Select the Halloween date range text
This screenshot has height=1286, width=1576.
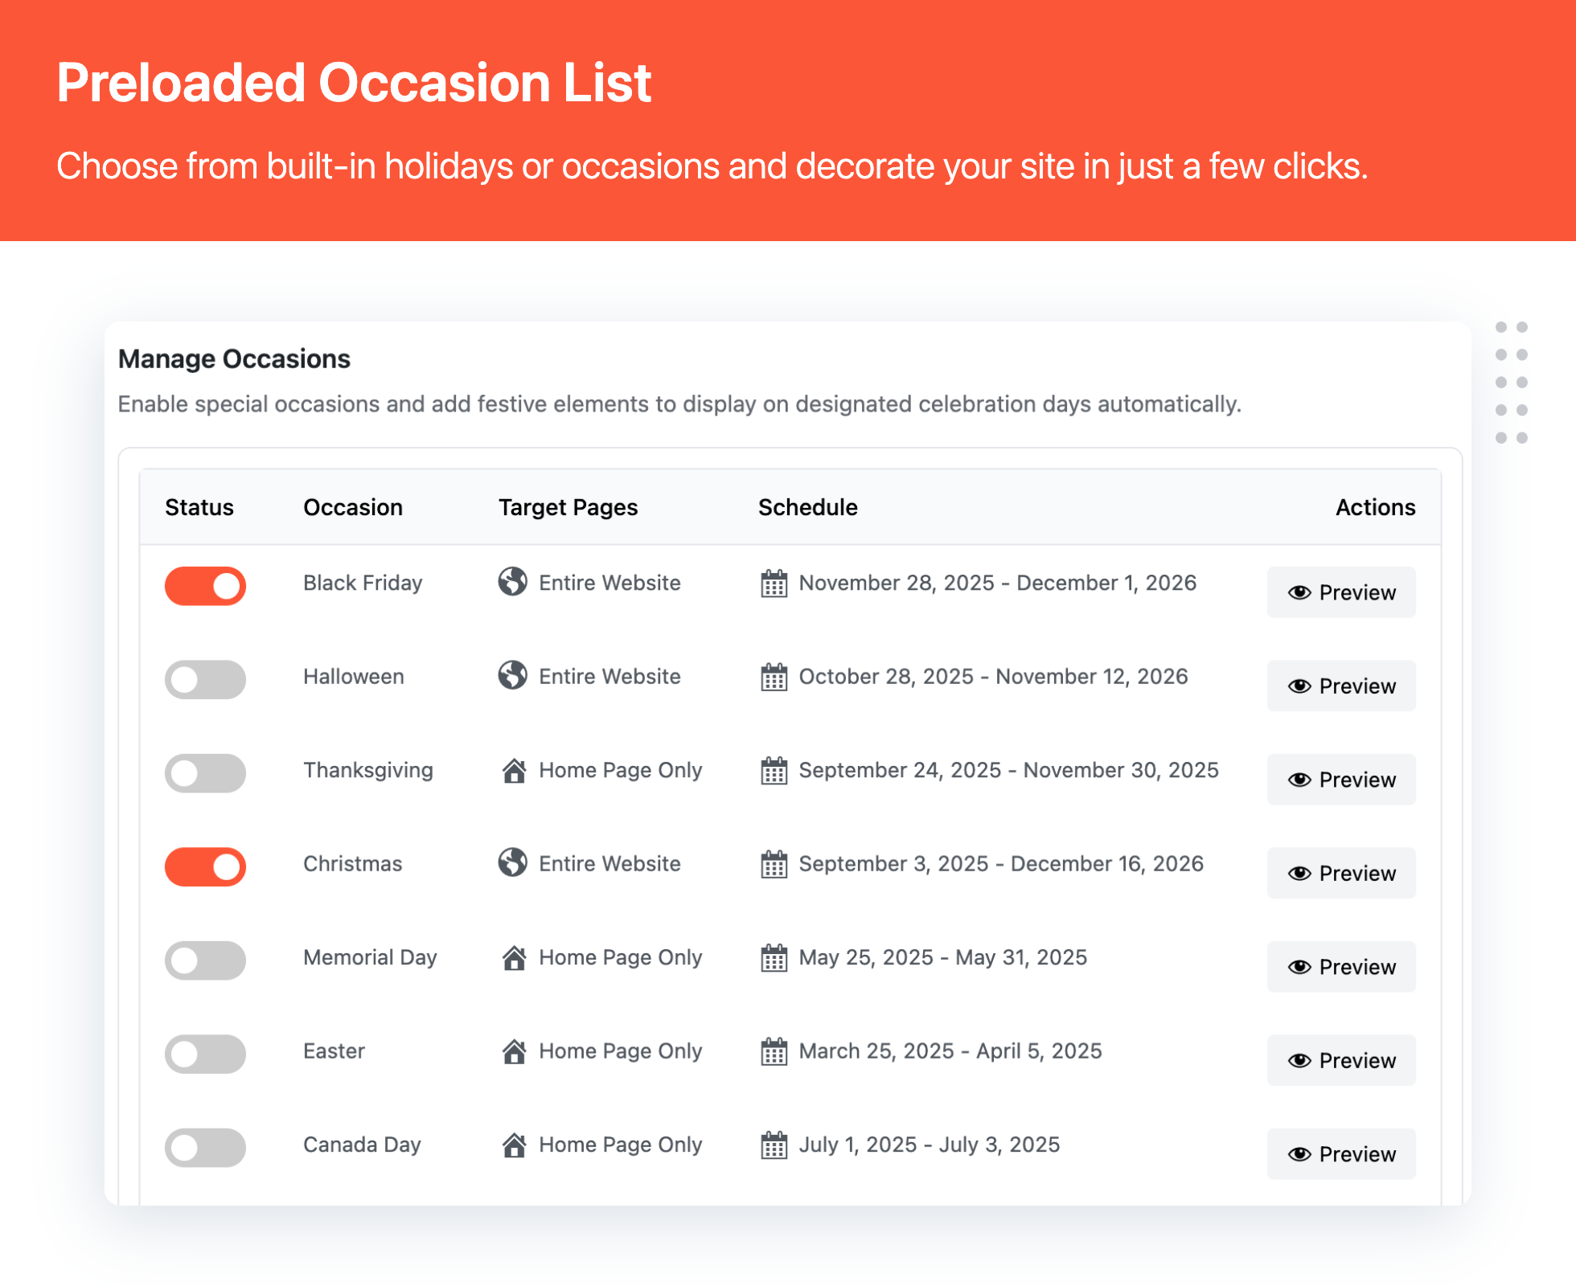coord(992,677)
